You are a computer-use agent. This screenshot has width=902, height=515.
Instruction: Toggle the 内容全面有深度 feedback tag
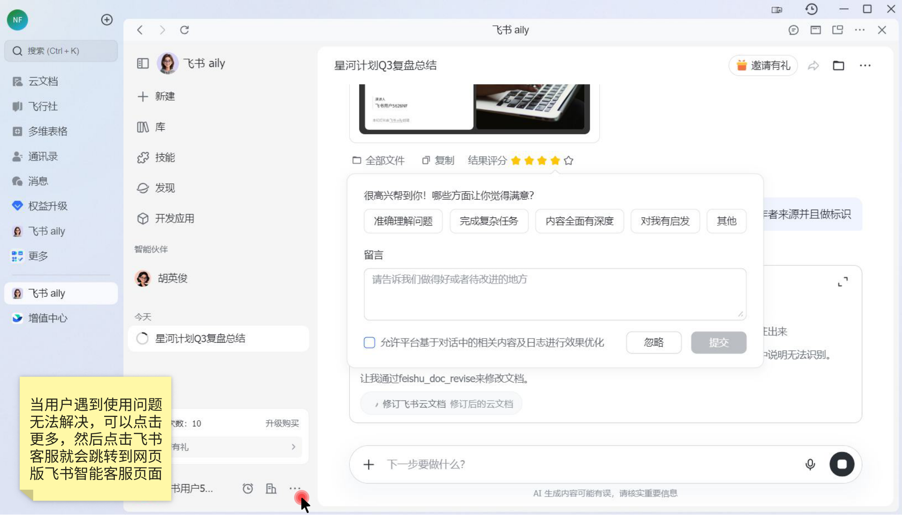(580, 221)
